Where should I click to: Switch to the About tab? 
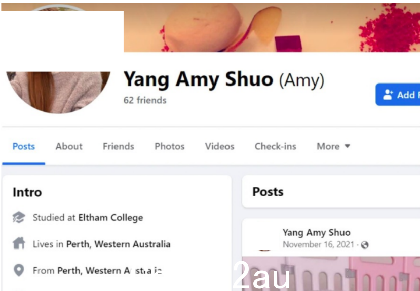point(69,146)
